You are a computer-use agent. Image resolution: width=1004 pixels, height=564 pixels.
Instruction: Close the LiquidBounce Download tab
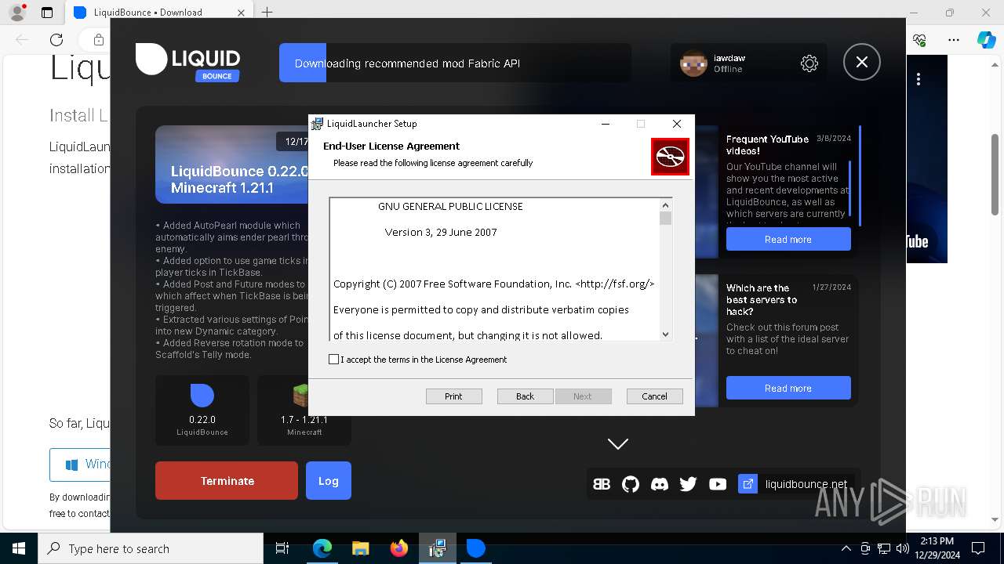click(242, 12)
